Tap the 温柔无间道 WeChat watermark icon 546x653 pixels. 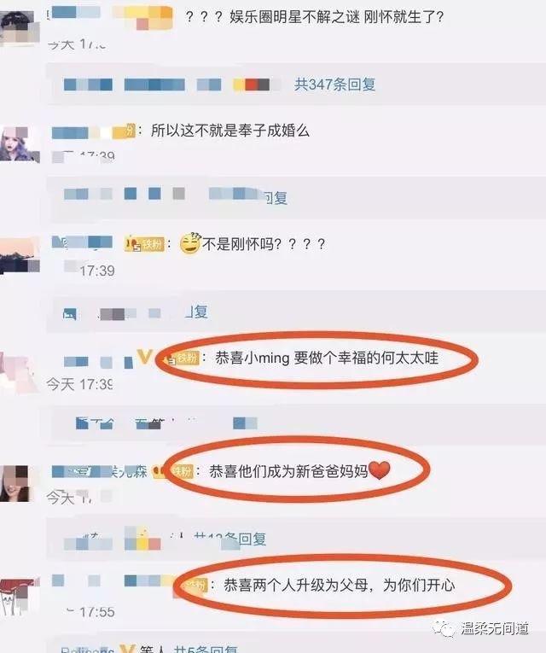click(x=444, y=628)
